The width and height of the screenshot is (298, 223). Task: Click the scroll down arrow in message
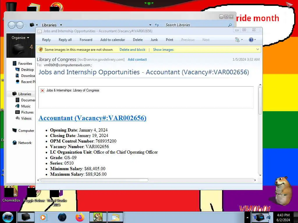[x=260, y=175]
